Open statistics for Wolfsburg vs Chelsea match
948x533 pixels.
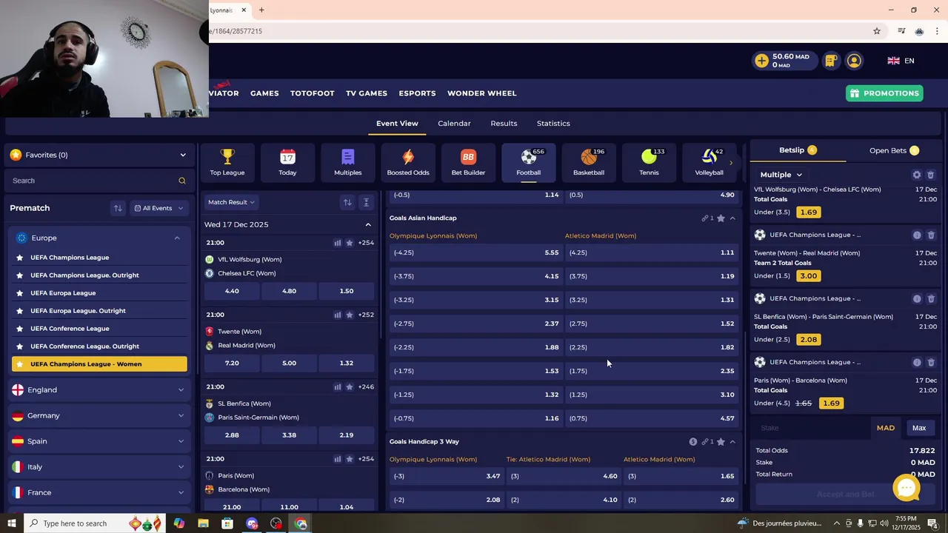338,243
